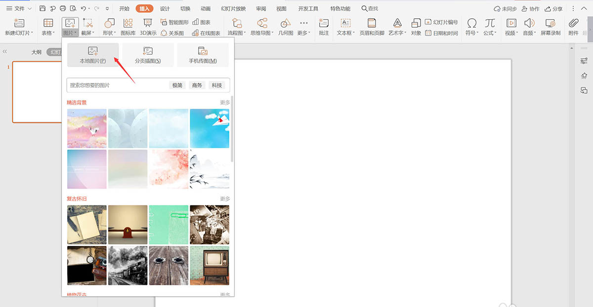
Task: Click 更多 next to 复古怀旧
Action: tap(225, 199)
